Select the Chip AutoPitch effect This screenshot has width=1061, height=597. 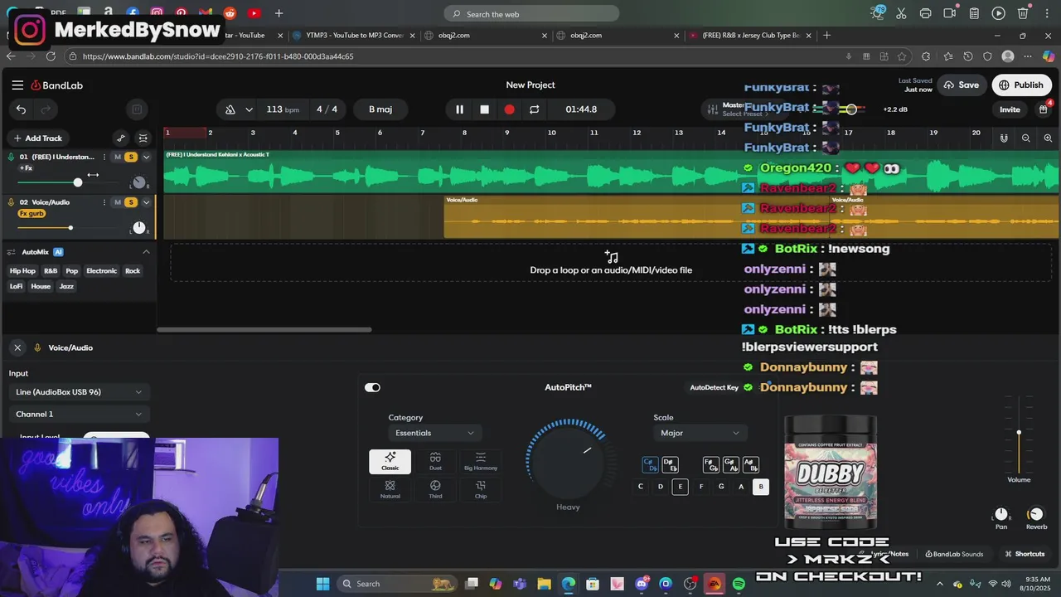481,489
